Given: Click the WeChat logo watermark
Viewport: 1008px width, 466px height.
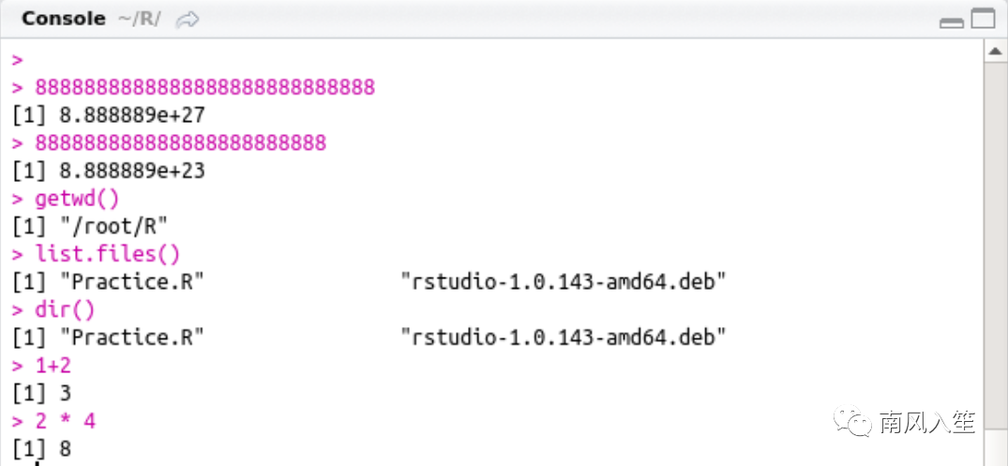Looking at the screenshot, I should pos(852,420).
